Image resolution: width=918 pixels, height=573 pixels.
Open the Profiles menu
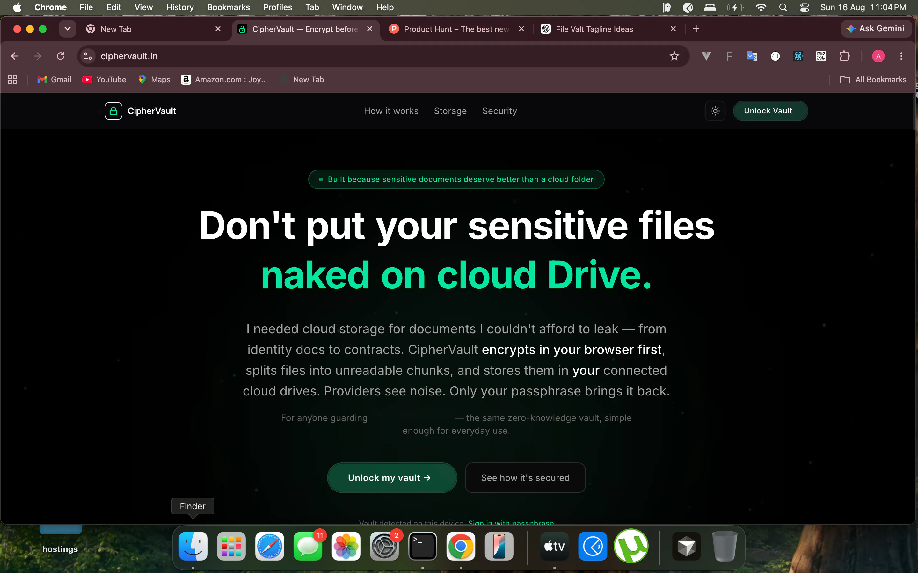tap(277, 7)
